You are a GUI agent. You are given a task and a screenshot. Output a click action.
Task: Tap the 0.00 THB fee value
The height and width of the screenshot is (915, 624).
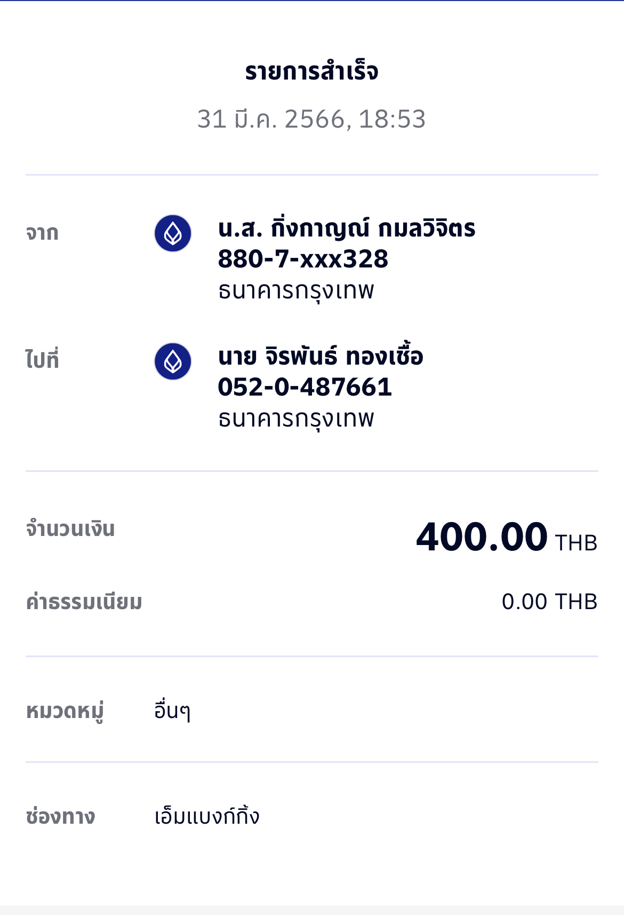pyautogui.click(x=549, y=602)
